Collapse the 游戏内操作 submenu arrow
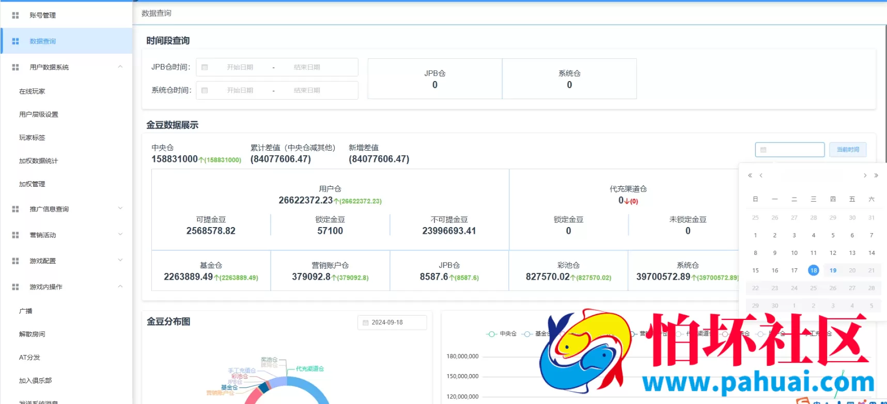This screenshot has width=887, height=404. point(120,286)
